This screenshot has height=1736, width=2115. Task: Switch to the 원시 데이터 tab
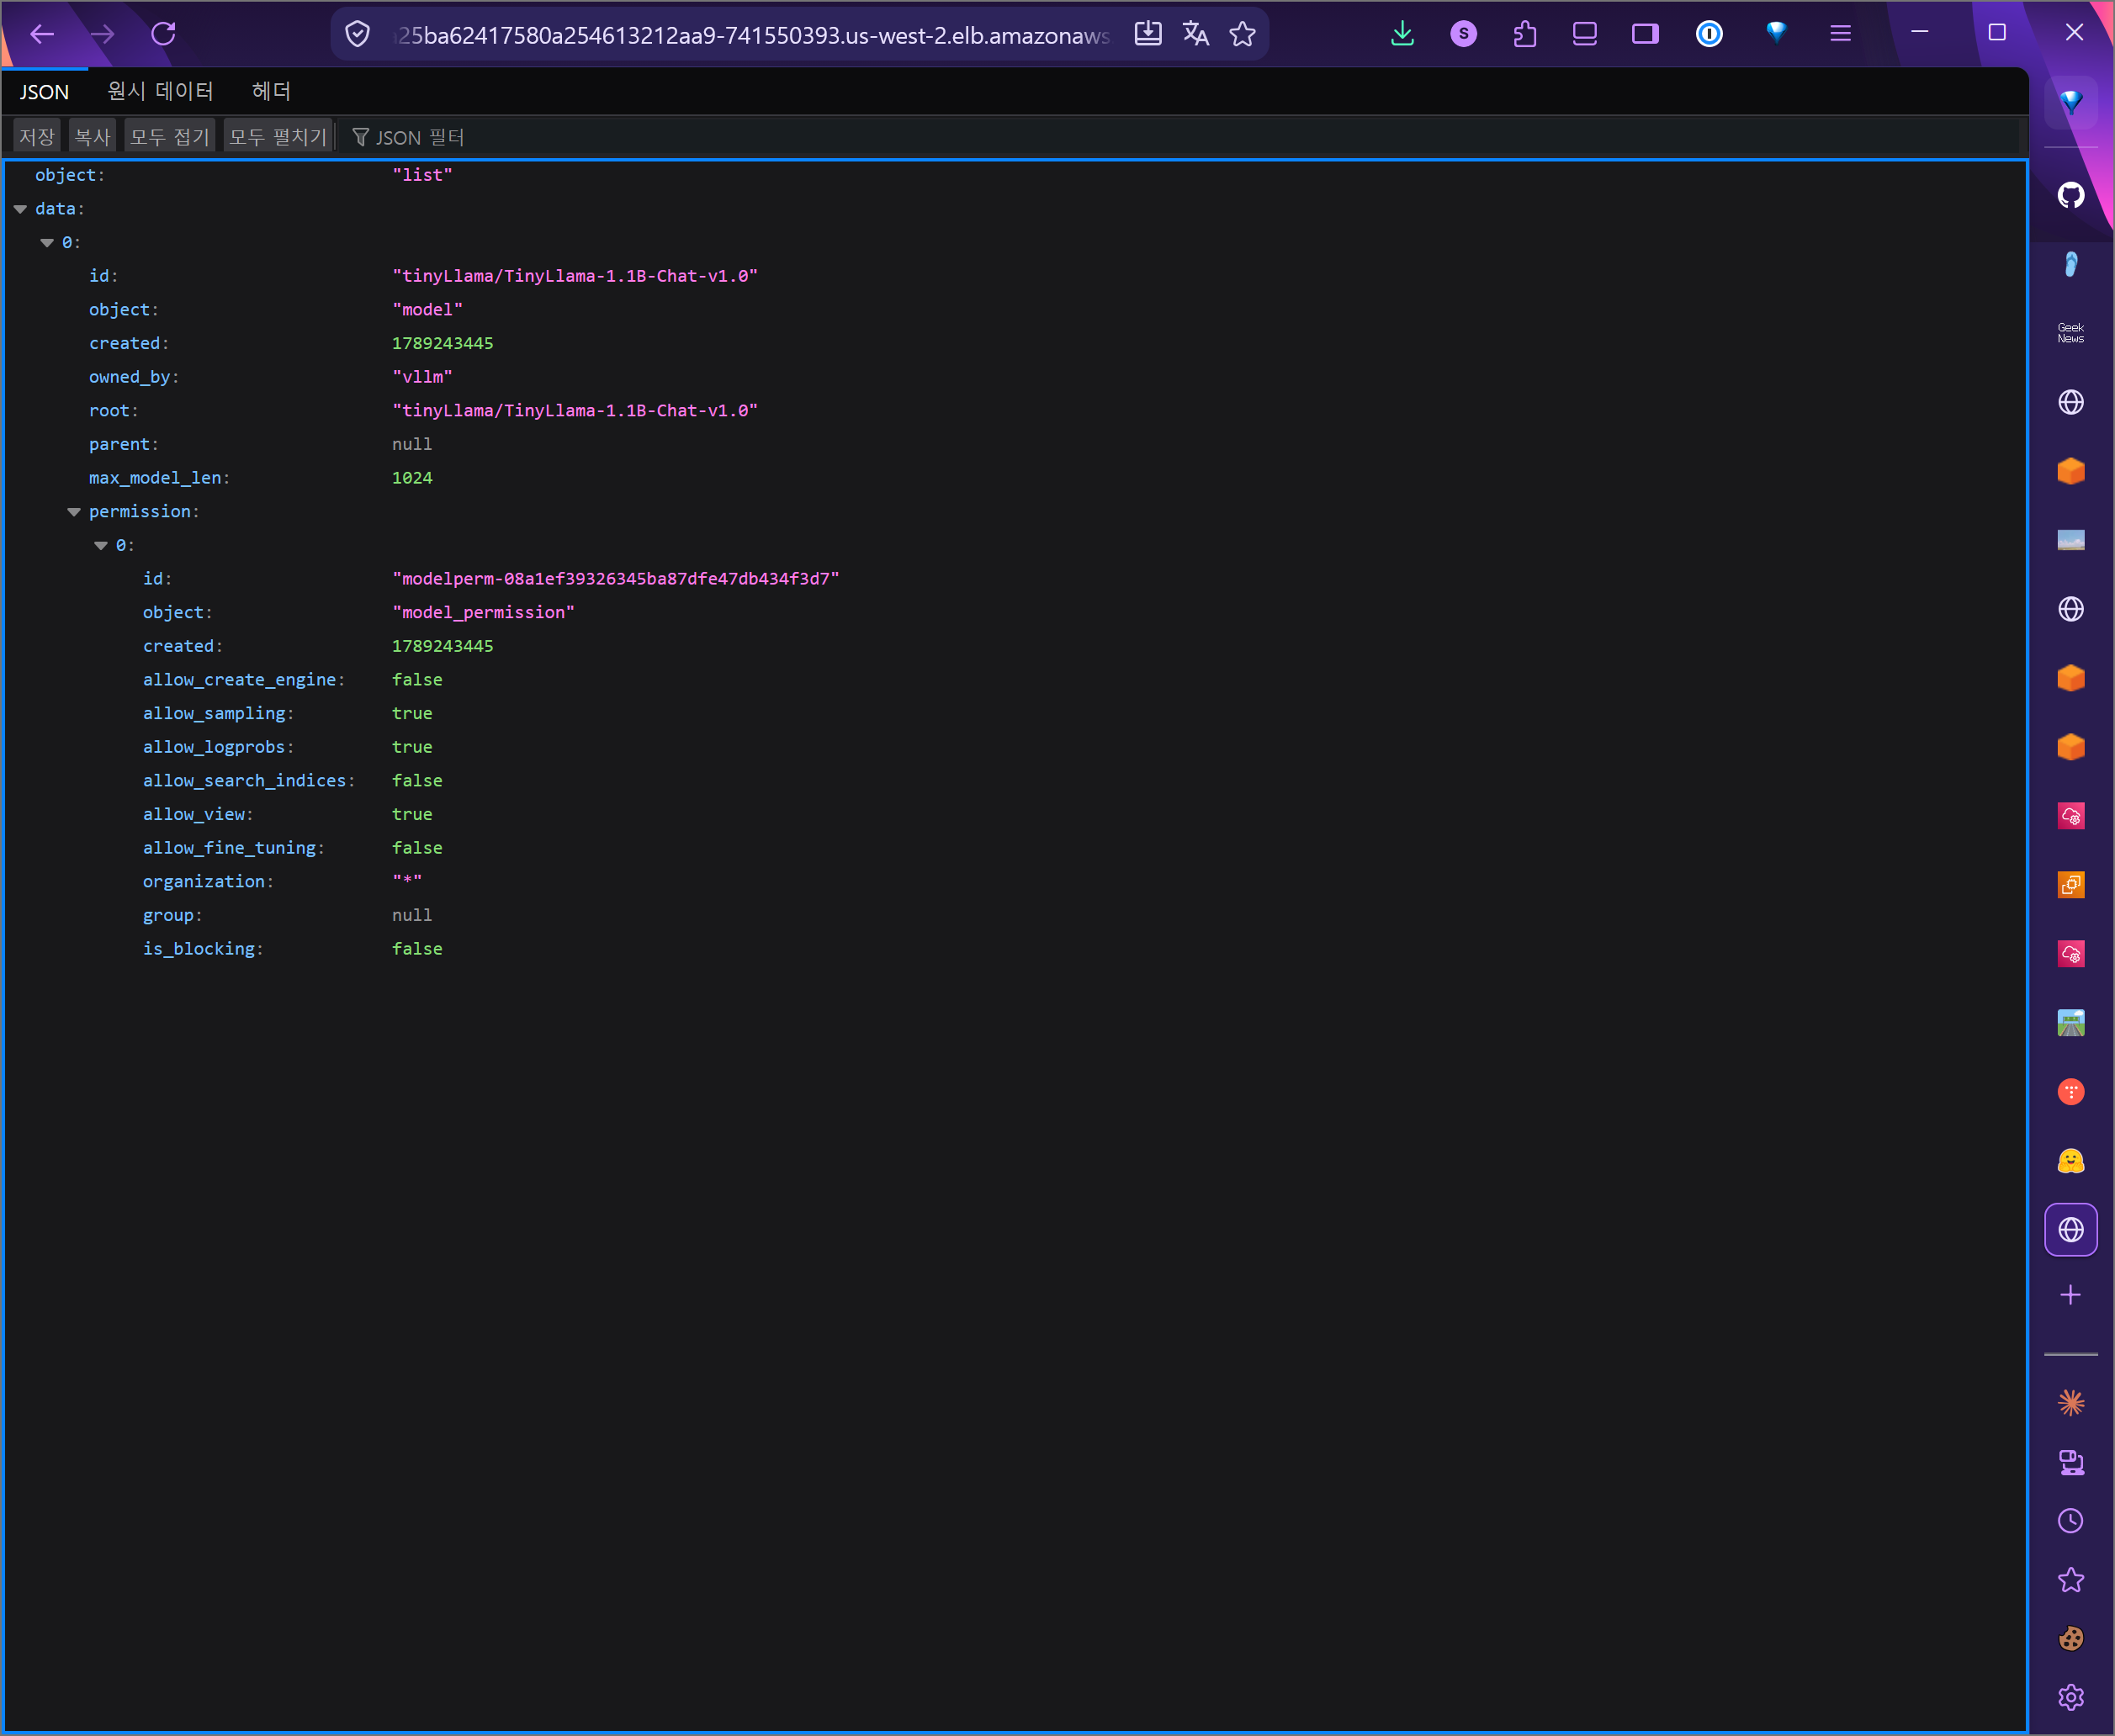(x=160, y=92)
